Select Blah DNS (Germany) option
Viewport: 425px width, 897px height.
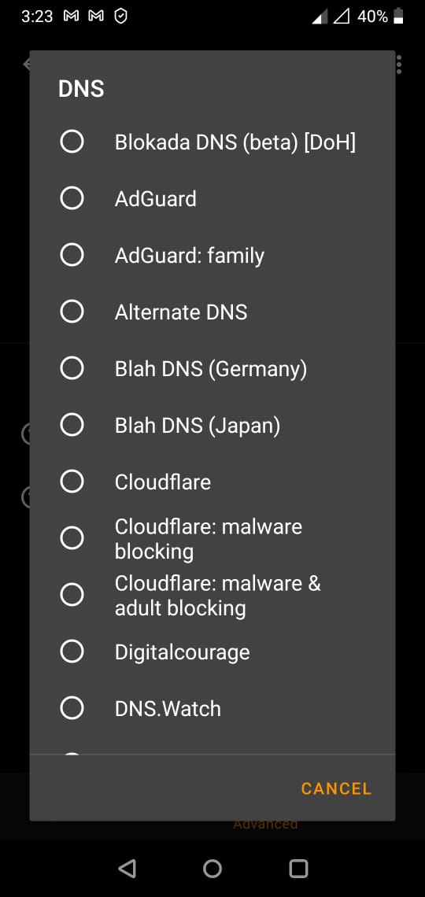coord(72,367)
